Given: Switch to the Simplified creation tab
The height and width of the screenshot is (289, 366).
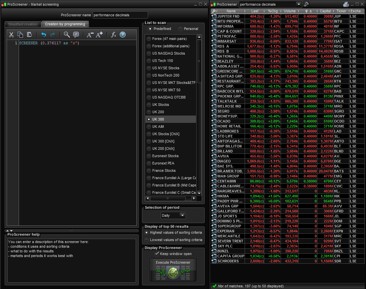Looking at the screenshot, I should pyautogui.click(x=23, y=24).
